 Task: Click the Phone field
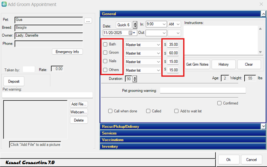coord(49,44)
